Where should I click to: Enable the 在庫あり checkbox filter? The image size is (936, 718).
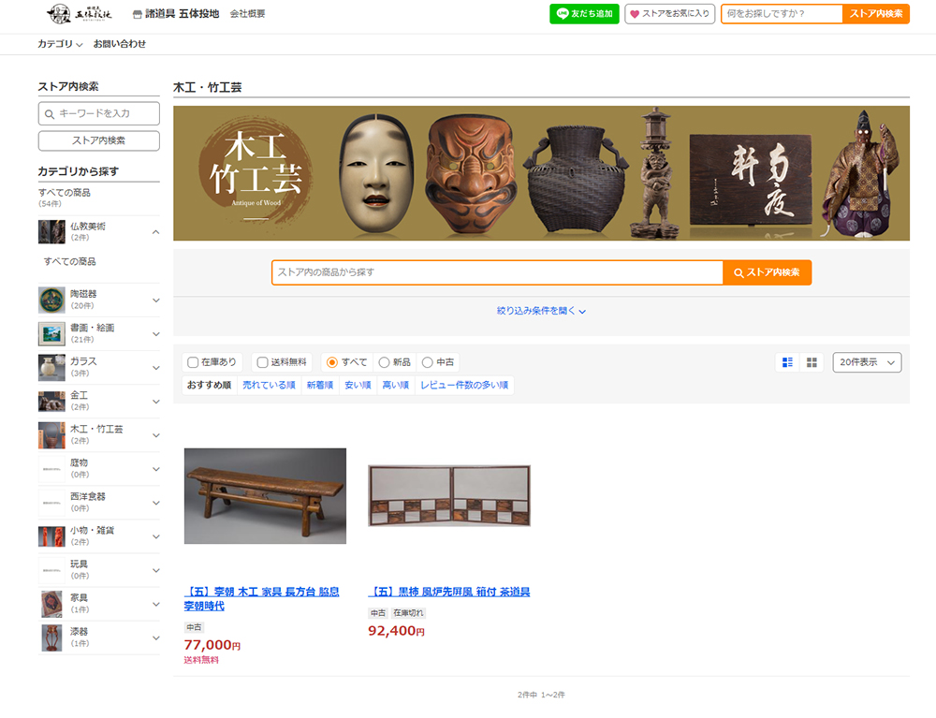pyautogui.click(x=194, y=362)
